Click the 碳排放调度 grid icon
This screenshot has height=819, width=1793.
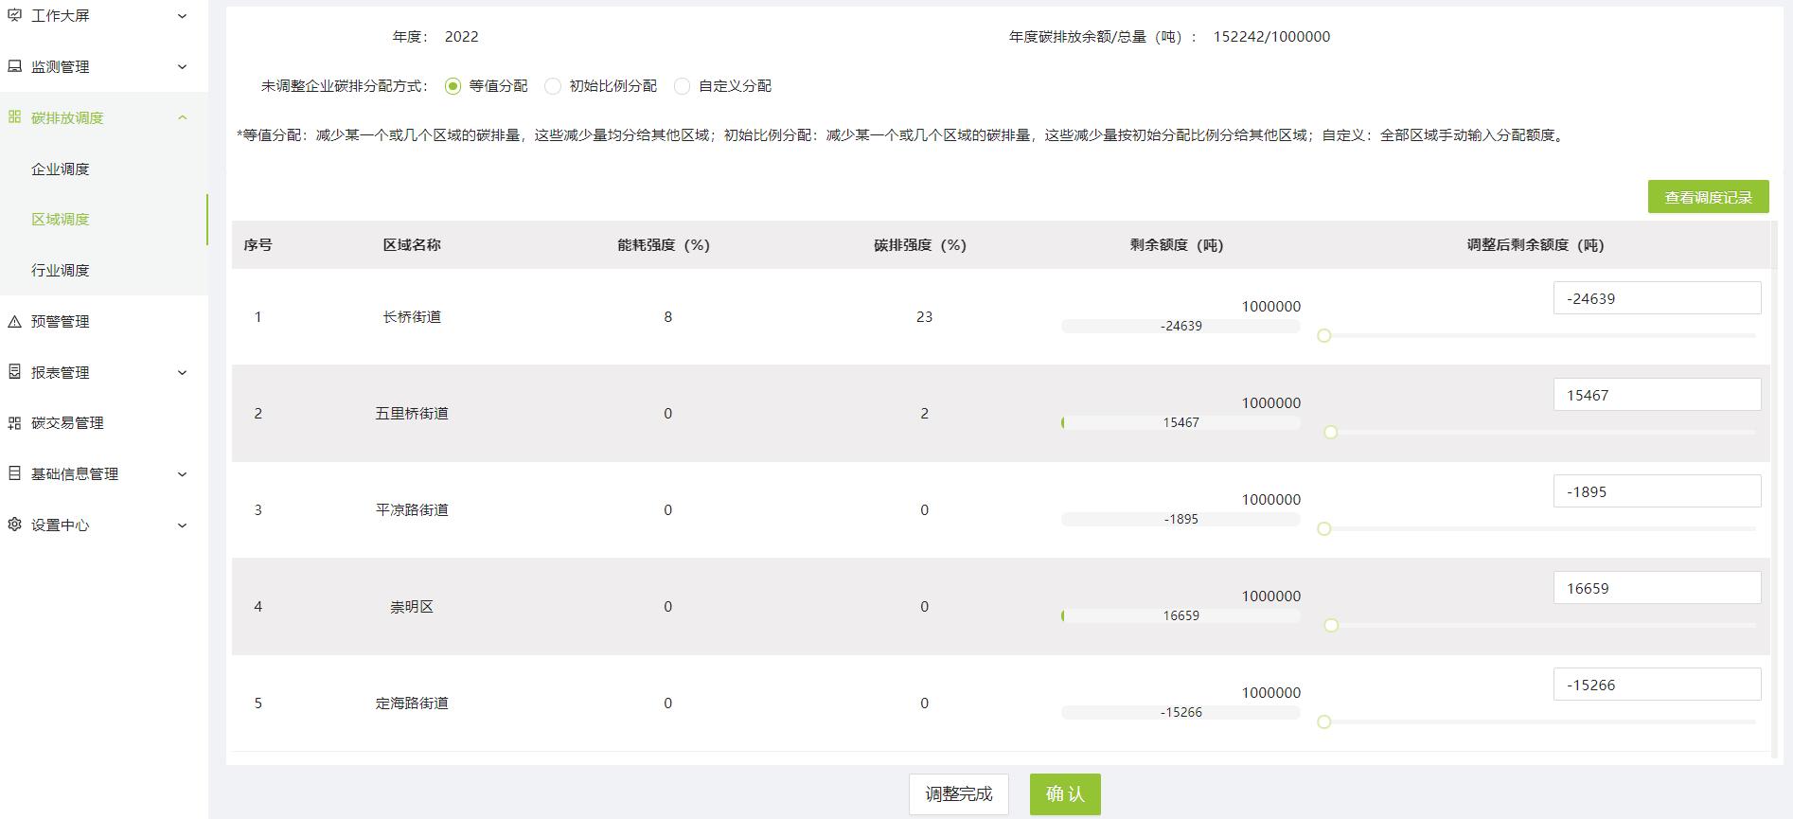tap(14, 117)
